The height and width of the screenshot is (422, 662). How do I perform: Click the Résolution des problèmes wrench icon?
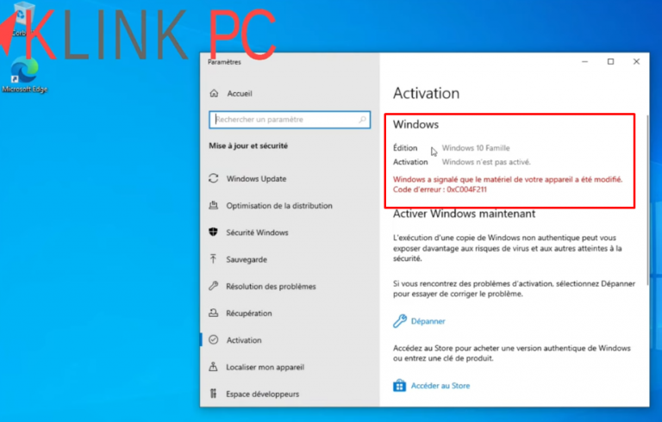click(x=214, y=286)
